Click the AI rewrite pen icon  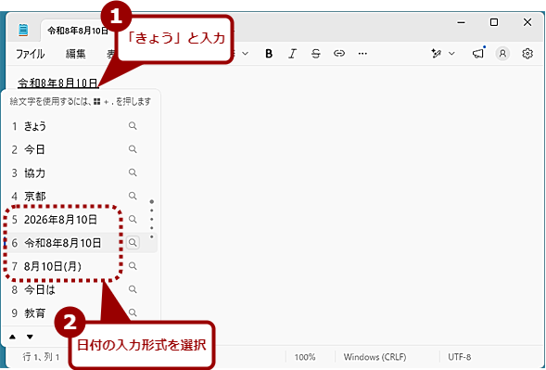pos(437,54)
